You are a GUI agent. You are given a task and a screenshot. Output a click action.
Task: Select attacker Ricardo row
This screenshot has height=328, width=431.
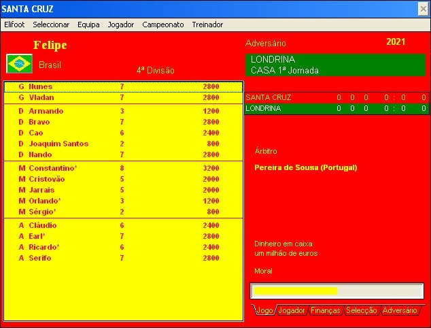tap(123, 247)
